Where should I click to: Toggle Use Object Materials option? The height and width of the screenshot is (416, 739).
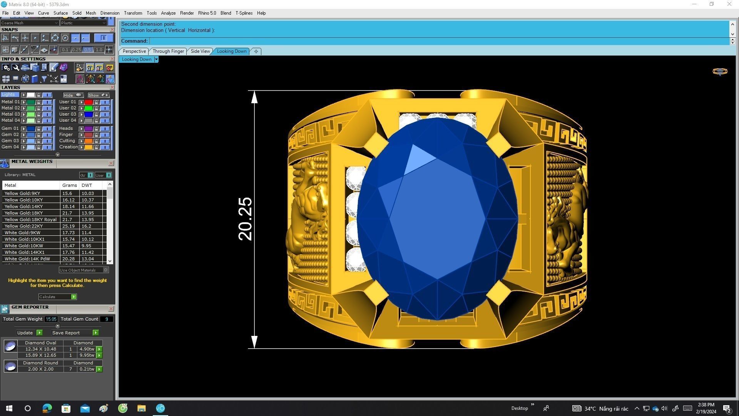[x=84, y=270]
